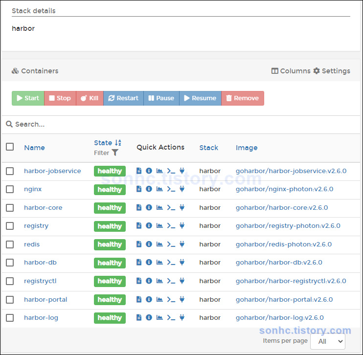
Task: Click attach plug icon for harbor-jobservice
Action: [x=182, y=171]
